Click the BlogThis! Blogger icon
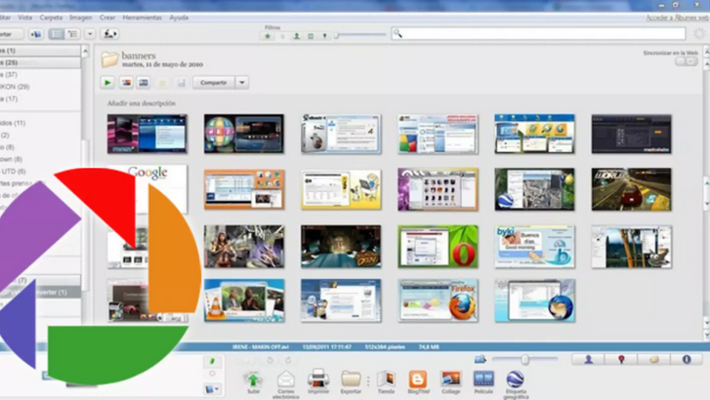 tap(418, 379)
